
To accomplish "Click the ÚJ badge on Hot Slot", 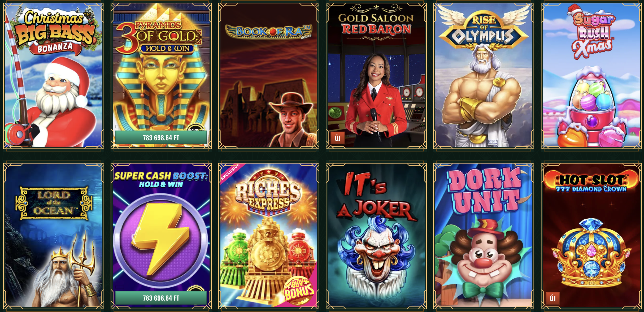I will tap(553, 298).
